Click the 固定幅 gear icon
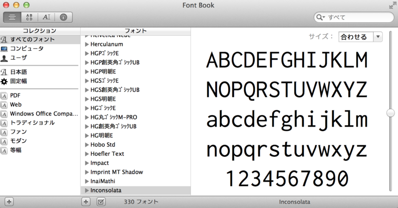This screenshot has width=398, height=208. point(4,81)
